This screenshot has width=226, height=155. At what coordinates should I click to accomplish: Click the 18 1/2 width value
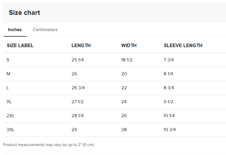pos(127,60)
